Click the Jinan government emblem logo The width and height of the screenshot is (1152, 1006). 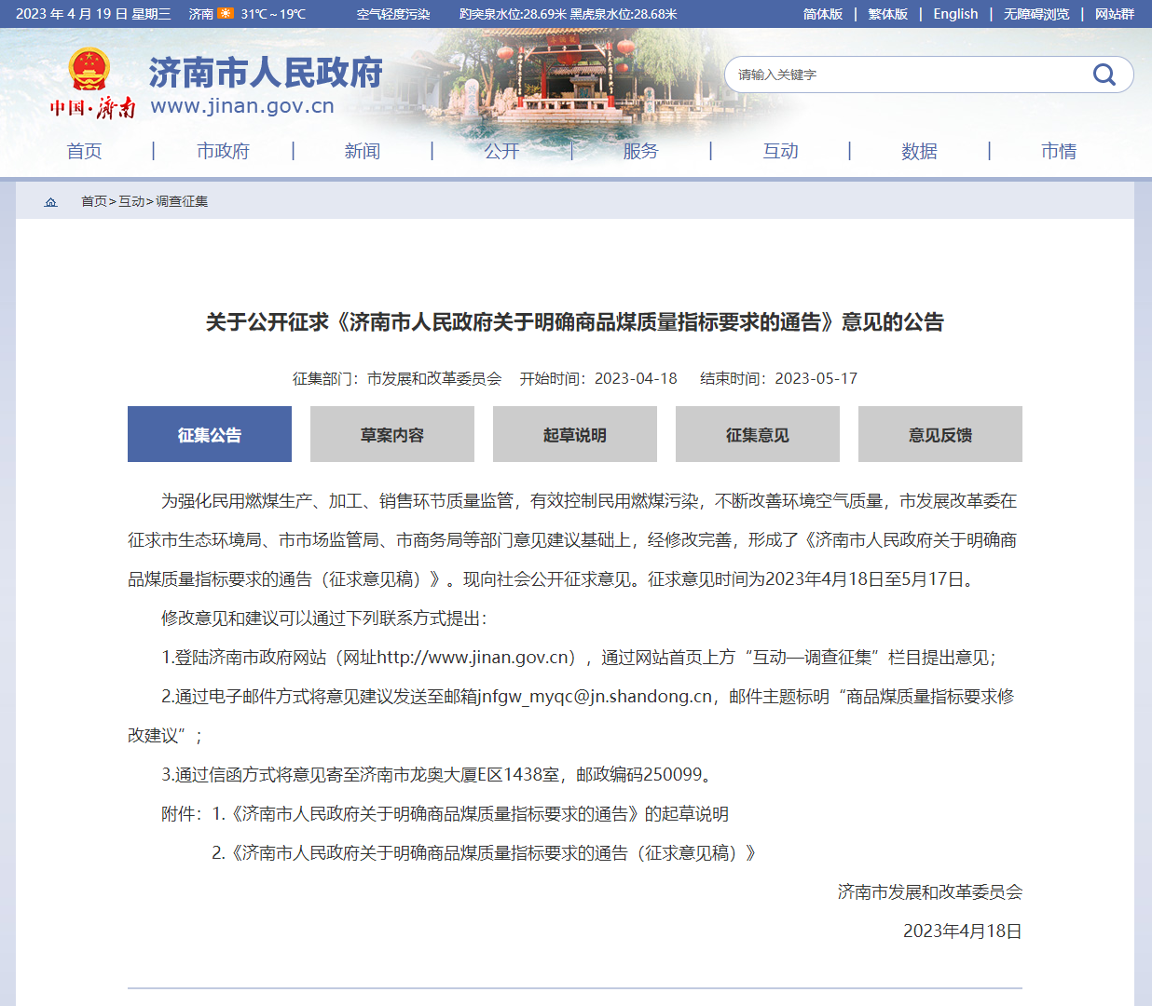click(87, 69)
